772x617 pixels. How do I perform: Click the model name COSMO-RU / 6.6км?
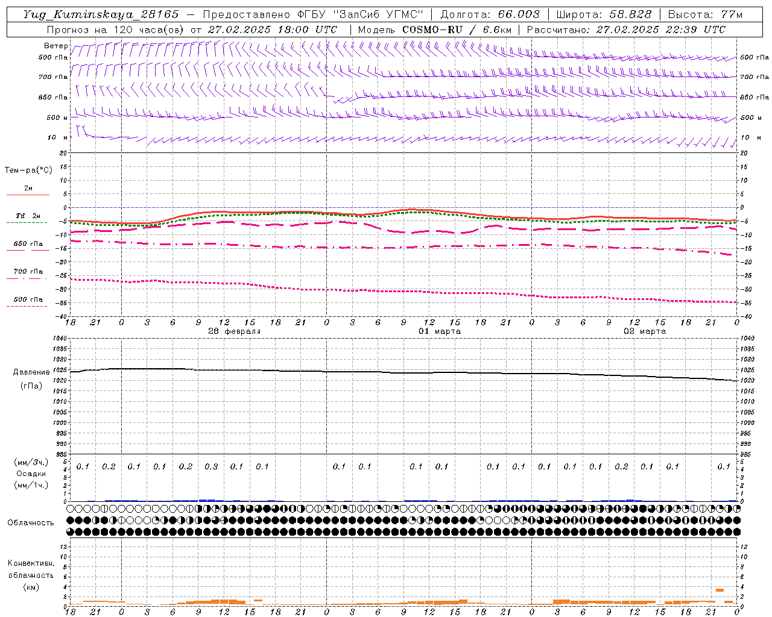pyautogui.click(x=457, y=30)
